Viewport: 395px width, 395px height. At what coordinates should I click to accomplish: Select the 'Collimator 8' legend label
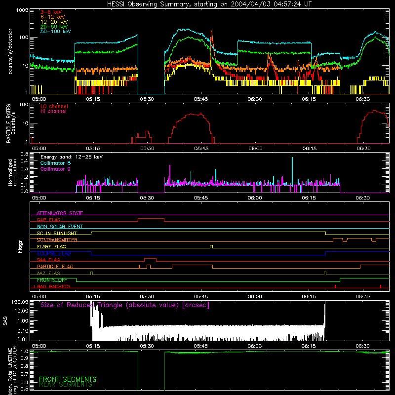(x=55, y=163)
